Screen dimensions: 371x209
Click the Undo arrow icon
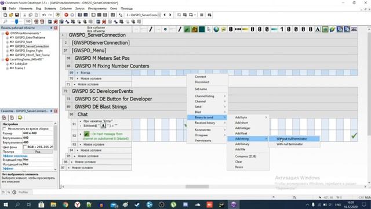[44, 15]
